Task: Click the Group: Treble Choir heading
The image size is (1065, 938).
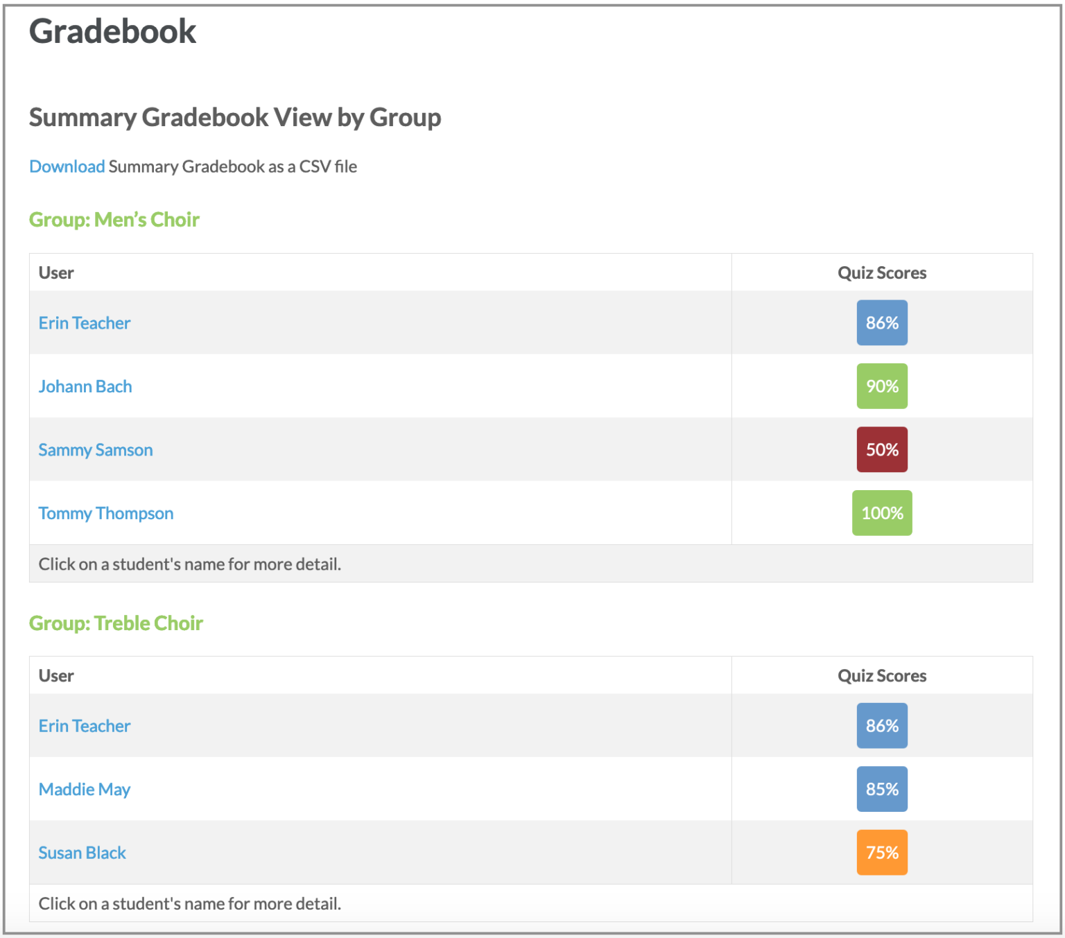Action: tap(116, 623)
